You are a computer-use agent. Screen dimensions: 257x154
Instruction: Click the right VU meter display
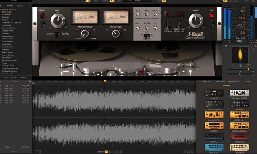(116, 17)
